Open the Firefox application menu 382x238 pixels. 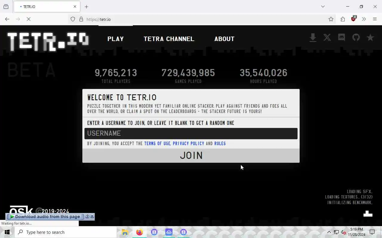[375, 19]
